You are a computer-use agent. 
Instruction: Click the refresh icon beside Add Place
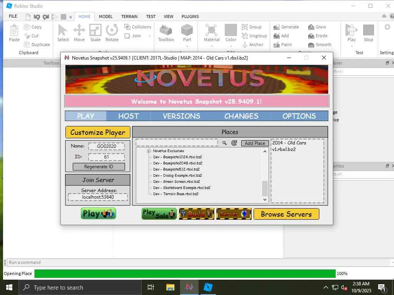tap(234, 143)
